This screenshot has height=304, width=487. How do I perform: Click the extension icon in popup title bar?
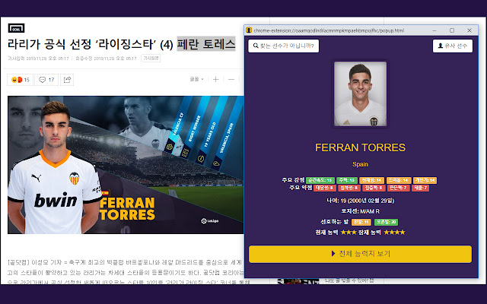tap(249, 30)
